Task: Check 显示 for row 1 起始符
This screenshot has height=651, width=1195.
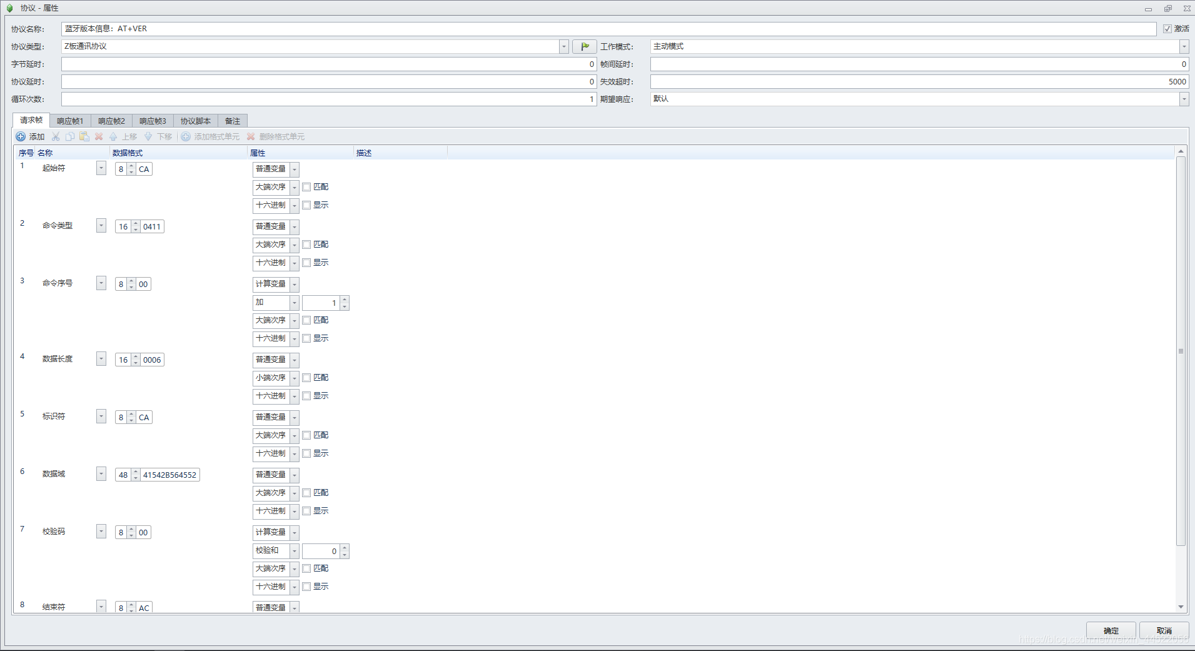Action: click(x=306, y=205)
